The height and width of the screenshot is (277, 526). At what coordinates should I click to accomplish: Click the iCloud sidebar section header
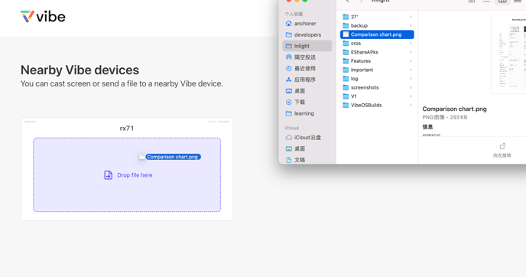pos(291,129)
